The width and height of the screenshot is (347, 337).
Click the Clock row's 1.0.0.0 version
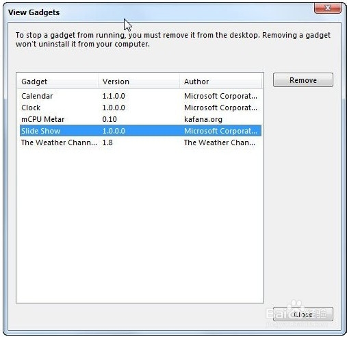click(114, 108)
